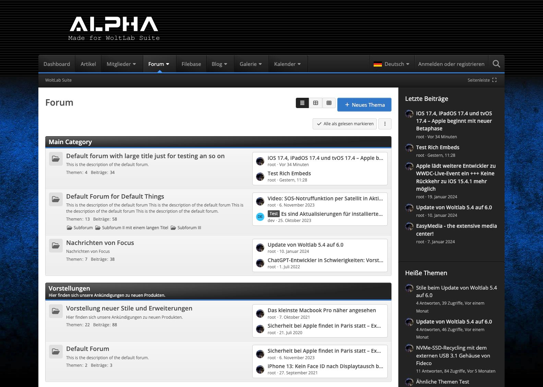Expand the Mitglieder menu dropdown
543x387 pixels.
point(121,64)
